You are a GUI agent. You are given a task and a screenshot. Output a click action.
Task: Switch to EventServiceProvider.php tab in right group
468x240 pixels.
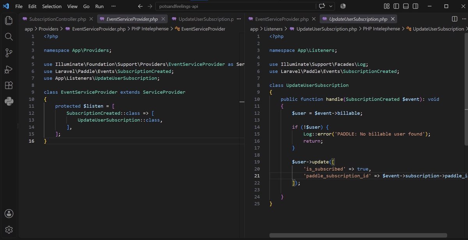click(282, 19)
